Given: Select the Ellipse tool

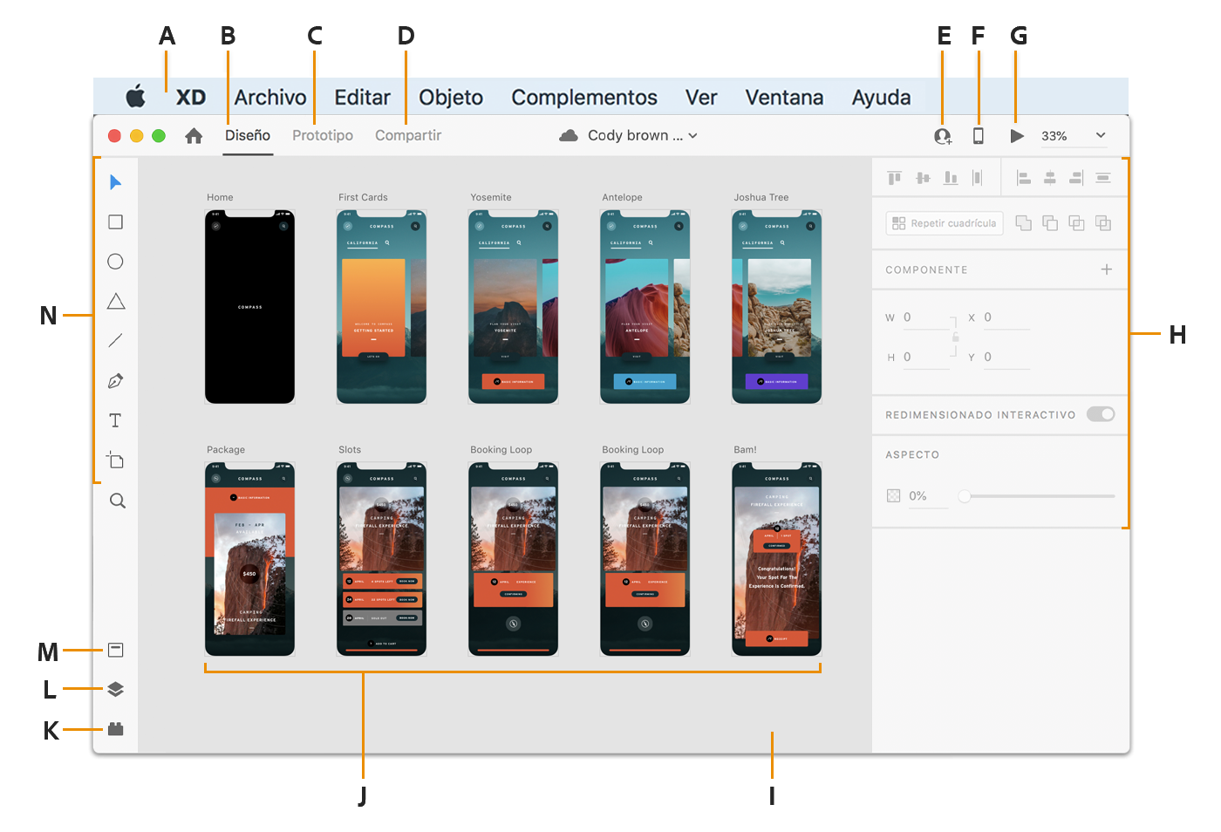Looking at the screenshot, I should 114,261.
